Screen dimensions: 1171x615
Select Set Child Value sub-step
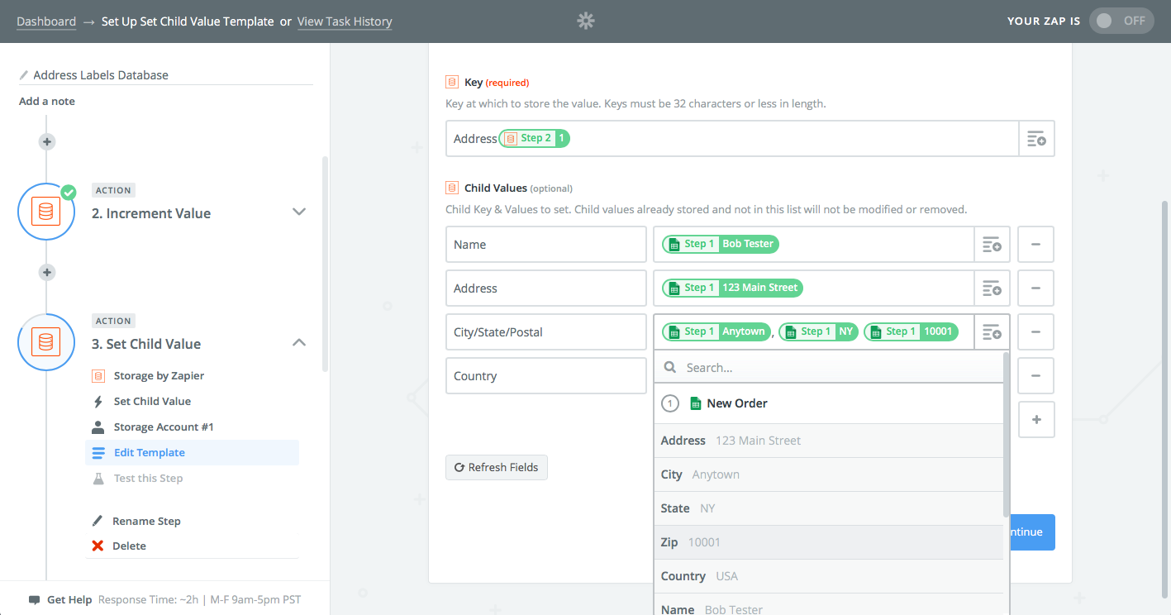click(x=152, y=402)
